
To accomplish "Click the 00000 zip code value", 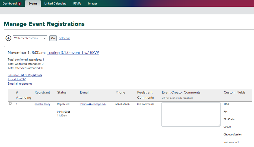I will (x=227, y=127).
